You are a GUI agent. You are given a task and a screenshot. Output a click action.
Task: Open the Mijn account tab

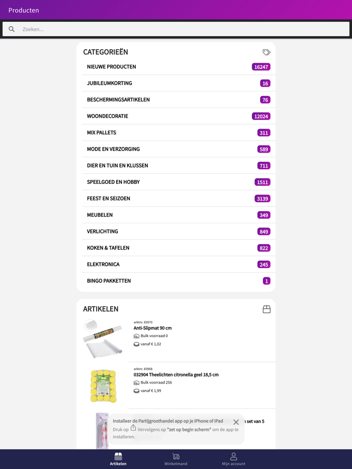233,459
